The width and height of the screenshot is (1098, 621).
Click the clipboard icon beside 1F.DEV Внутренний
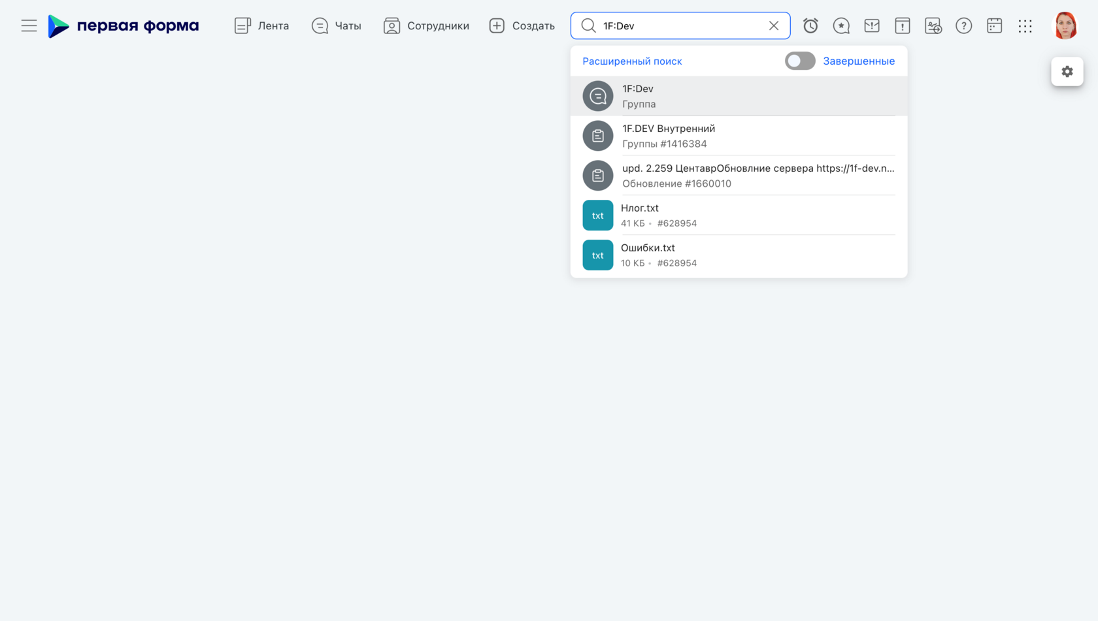(598, 136)
